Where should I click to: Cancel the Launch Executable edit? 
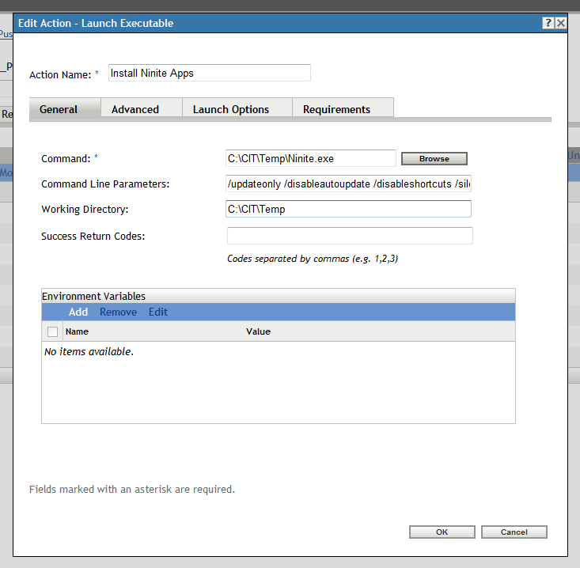pos(514,532)
